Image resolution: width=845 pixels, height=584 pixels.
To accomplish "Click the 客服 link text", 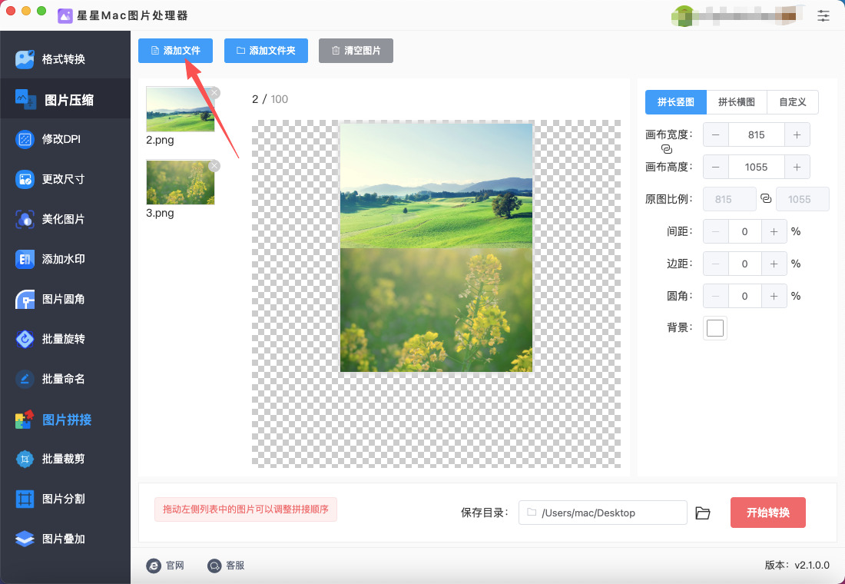I will pyautogui.click(x=236, y=566).
